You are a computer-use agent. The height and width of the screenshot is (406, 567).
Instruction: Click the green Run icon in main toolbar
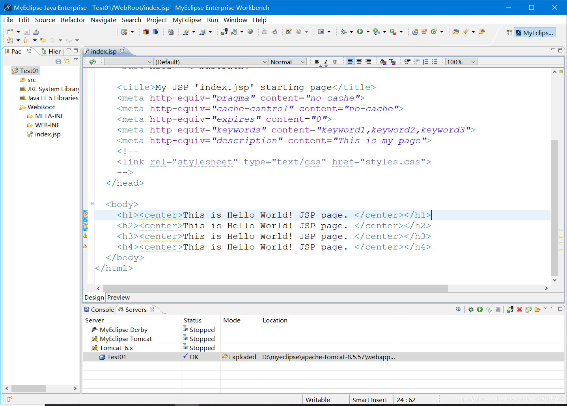pos(360,32)
